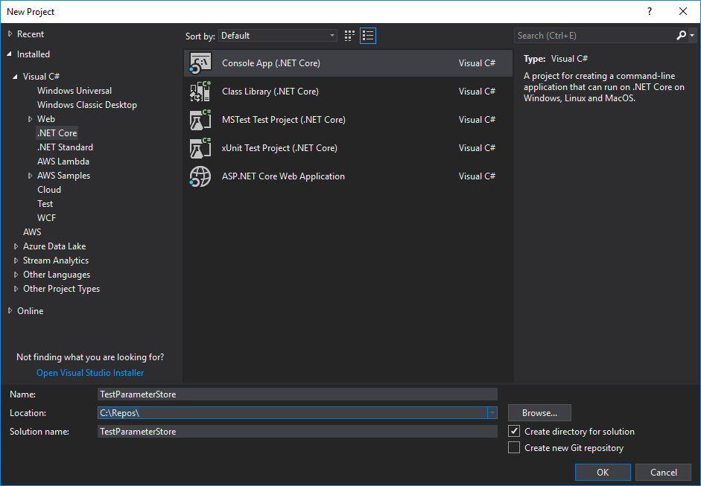Switch to small icons grid view
The height and width of the screenshot is (486, 701).
pyautogui.click(x=349, y=36)
